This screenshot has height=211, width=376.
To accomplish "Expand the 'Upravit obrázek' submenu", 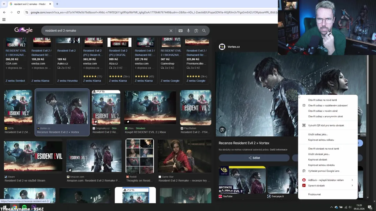I will point(328,186).
